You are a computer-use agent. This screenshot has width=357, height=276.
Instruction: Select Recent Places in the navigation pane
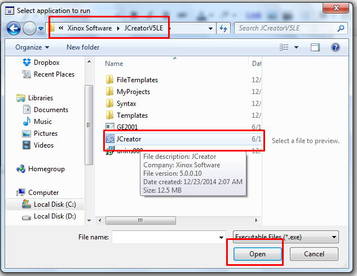click(x=54, y=74)
